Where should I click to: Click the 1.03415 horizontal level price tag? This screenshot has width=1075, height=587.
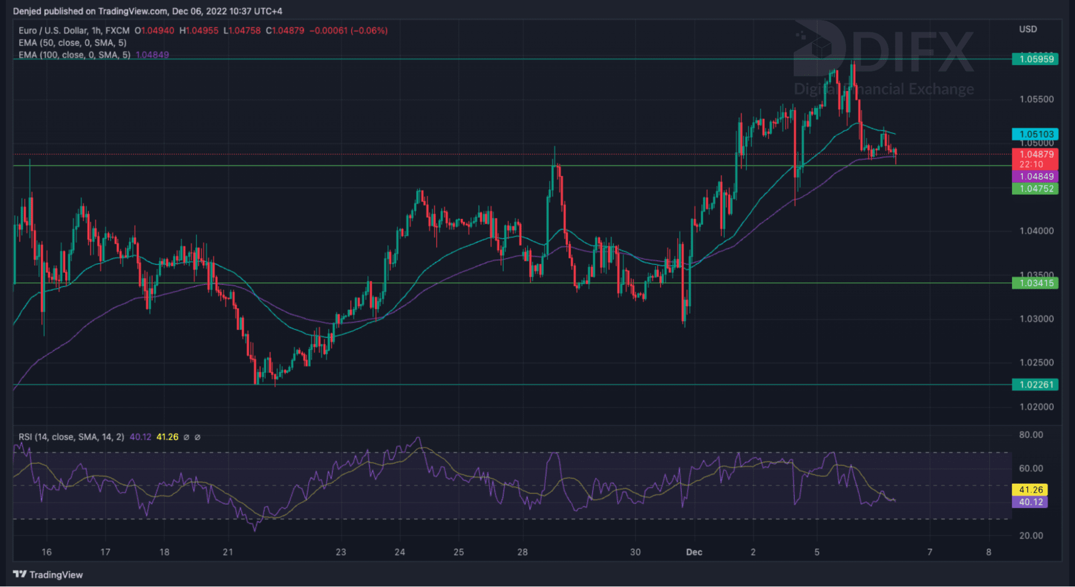tap(1035, 283)
